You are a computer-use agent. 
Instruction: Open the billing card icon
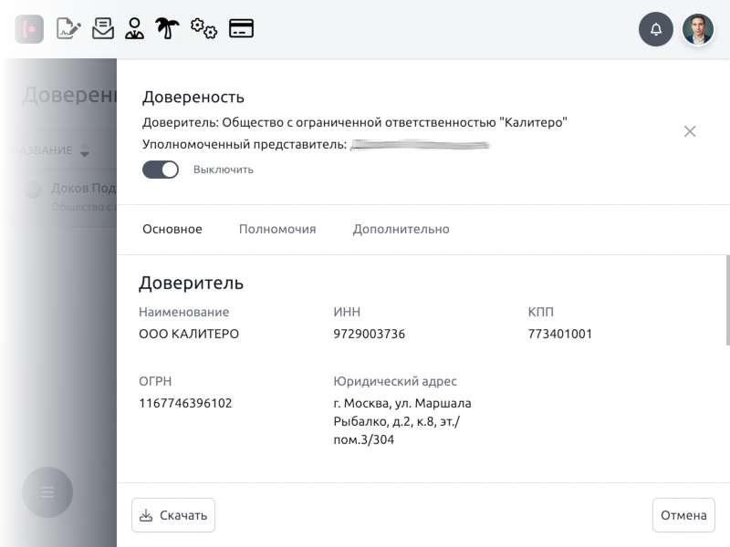(241, 28)
